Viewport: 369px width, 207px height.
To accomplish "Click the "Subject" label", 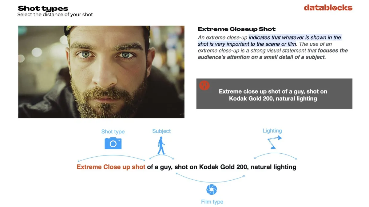I will pos(161,131).
